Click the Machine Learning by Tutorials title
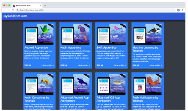188x111 pixels. pyautogui.click(x=145, y=49)
